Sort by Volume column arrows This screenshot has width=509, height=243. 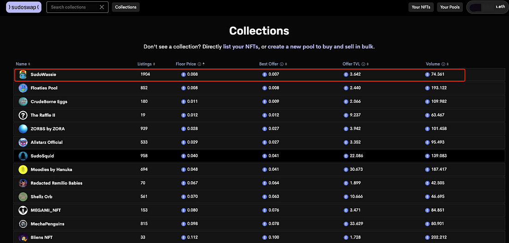pos(448,64)
